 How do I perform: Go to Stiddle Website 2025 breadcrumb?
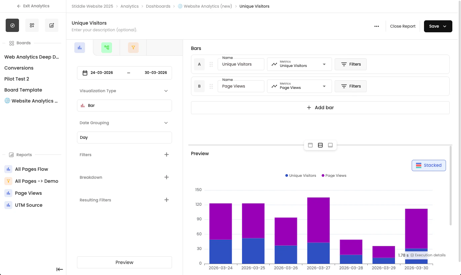pos(92,6)
